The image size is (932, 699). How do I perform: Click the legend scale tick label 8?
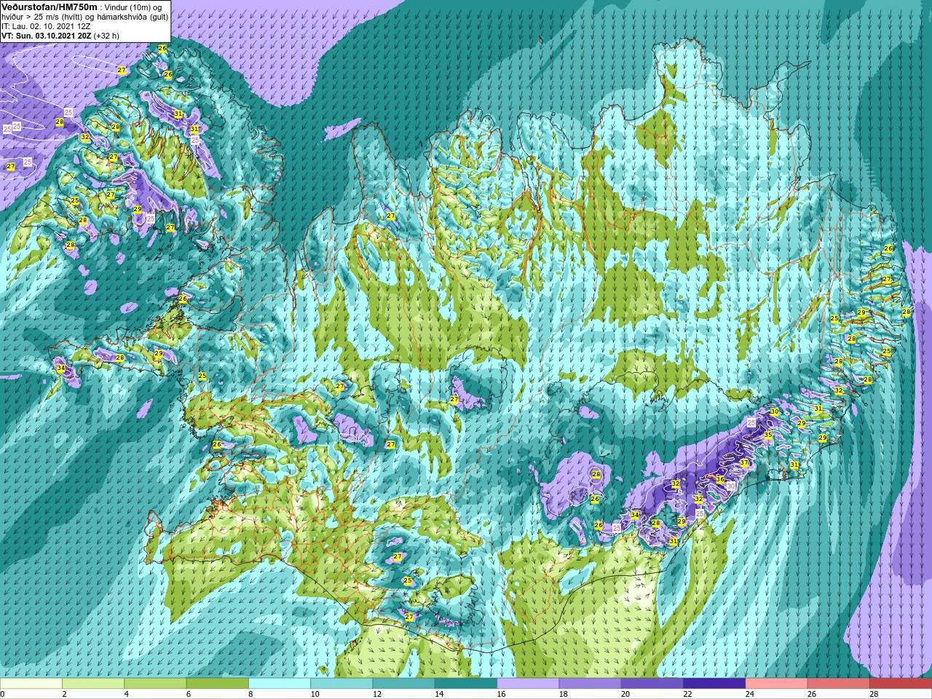(250, 694)
